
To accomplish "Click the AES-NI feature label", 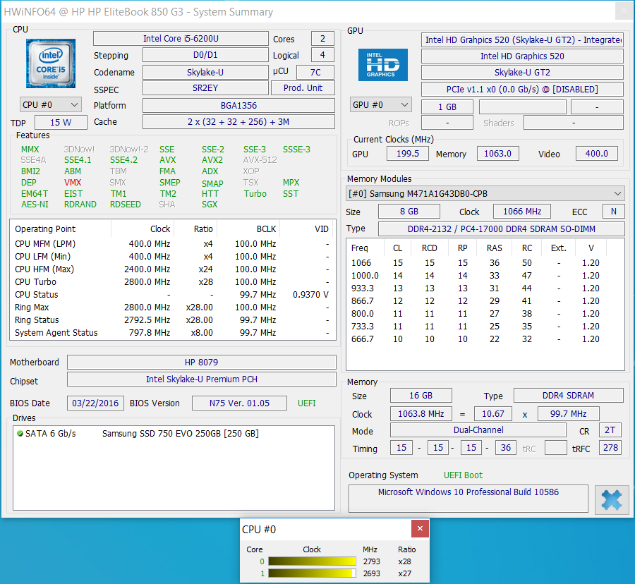I will pos(35,205).
